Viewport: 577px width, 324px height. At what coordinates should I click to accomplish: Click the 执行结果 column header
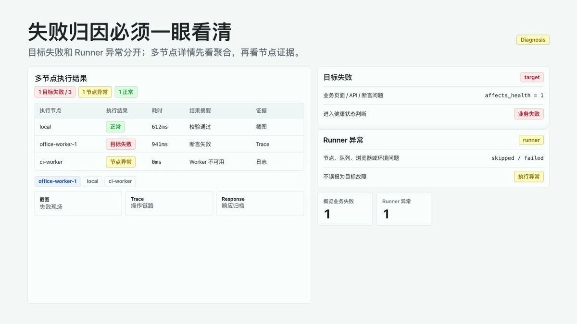point(117,110)
